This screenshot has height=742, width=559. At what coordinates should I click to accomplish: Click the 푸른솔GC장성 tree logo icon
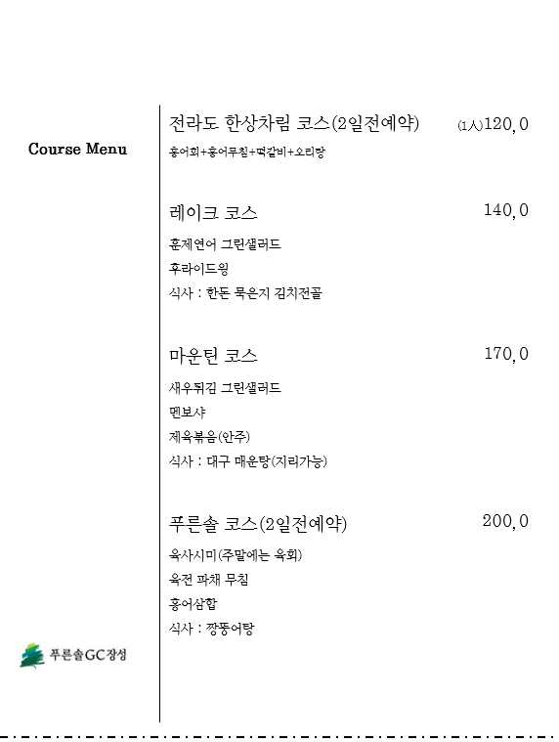(x=32, y=655)
